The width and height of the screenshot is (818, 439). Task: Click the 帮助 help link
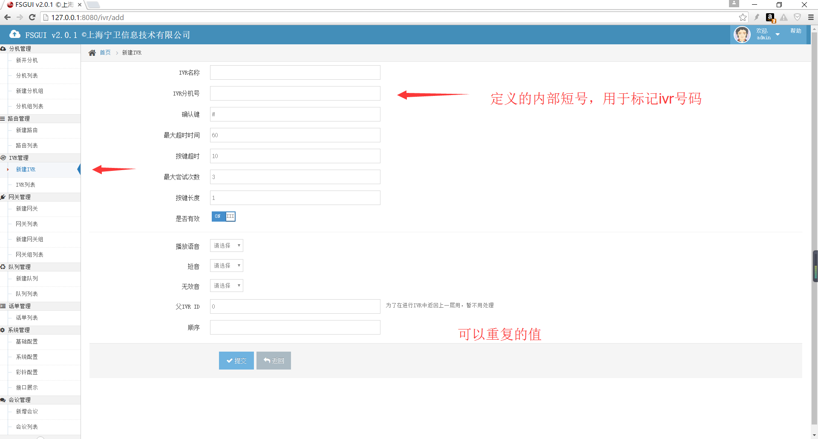pos(795,31)
